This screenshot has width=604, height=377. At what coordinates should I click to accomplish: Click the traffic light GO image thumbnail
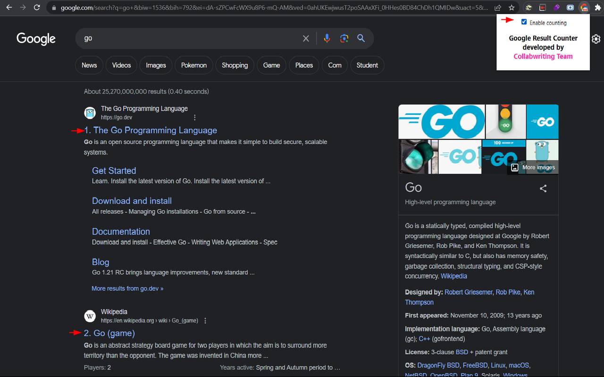pyautogui.click(x=505, y=122)
